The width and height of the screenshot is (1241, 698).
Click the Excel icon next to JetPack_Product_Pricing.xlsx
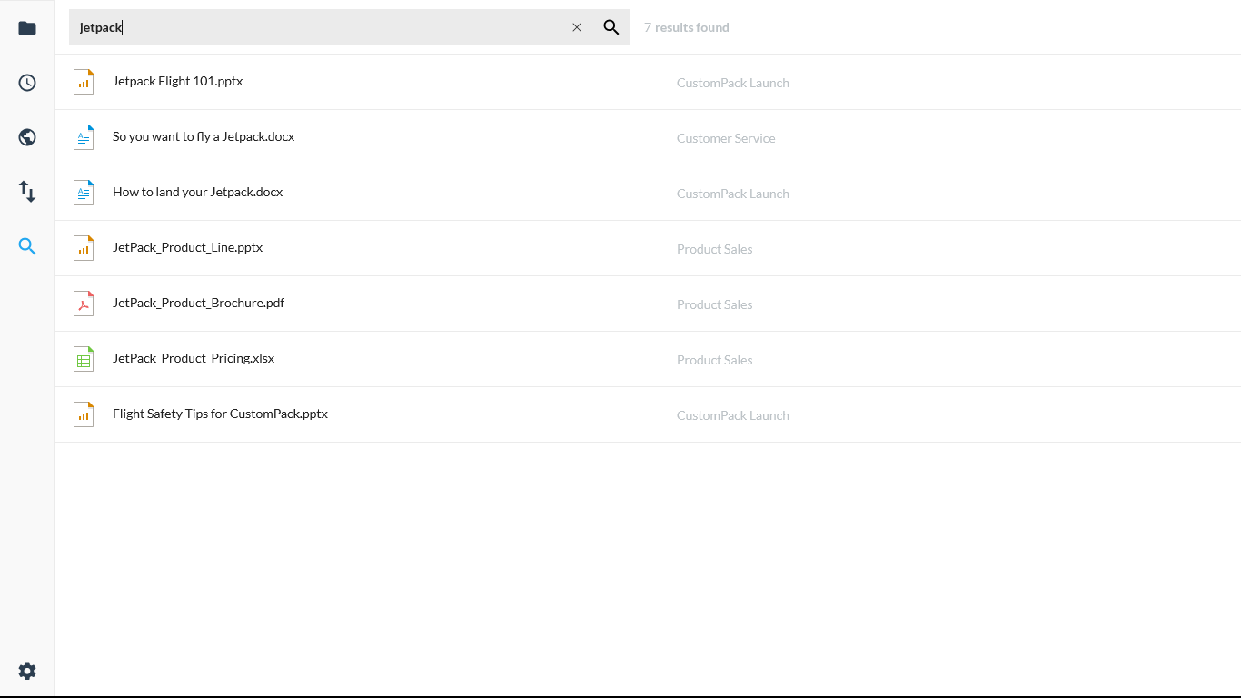coord(83,358)
